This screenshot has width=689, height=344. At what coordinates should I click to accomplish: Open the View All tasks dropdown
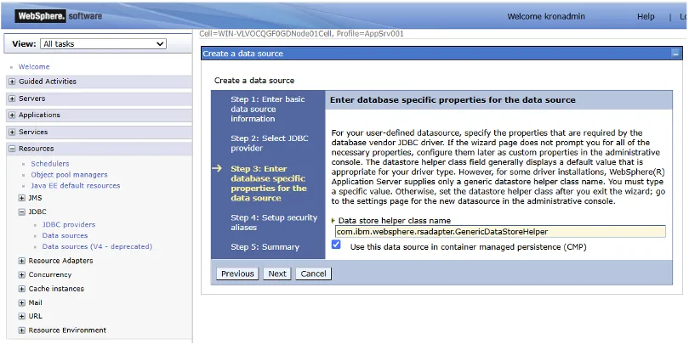pyautogui.click(x=103, y=44)
